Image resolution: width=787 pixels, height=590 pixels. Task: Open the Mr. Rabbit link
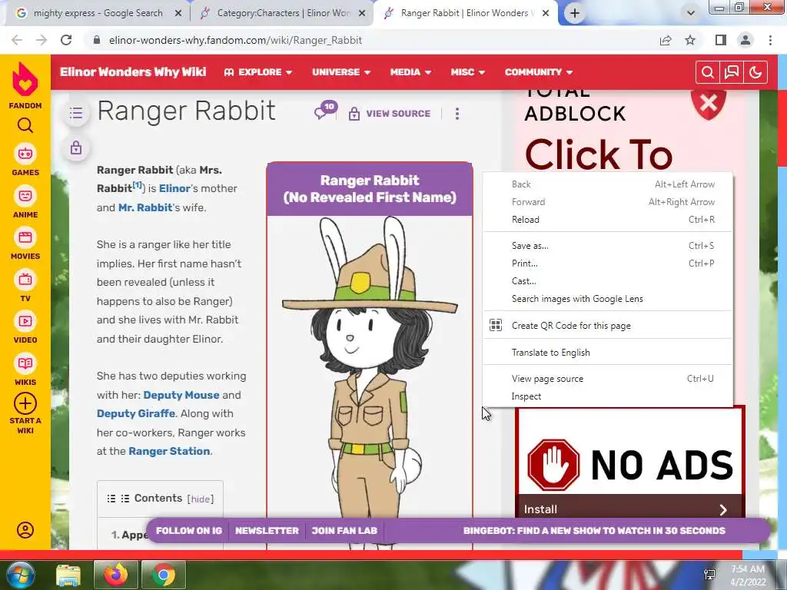[x=145, y=207]
